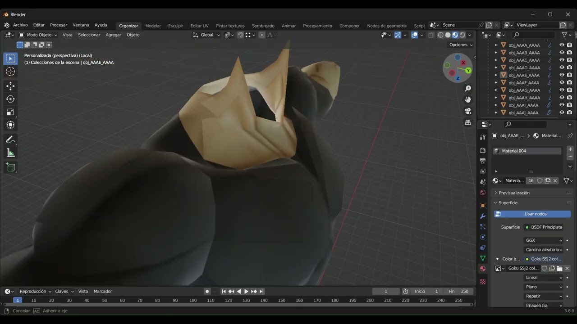Switch to the Editar UV workspace tab
Image resolution: width=577 pixels, height=324 pixels.
[x=199, y=26]
